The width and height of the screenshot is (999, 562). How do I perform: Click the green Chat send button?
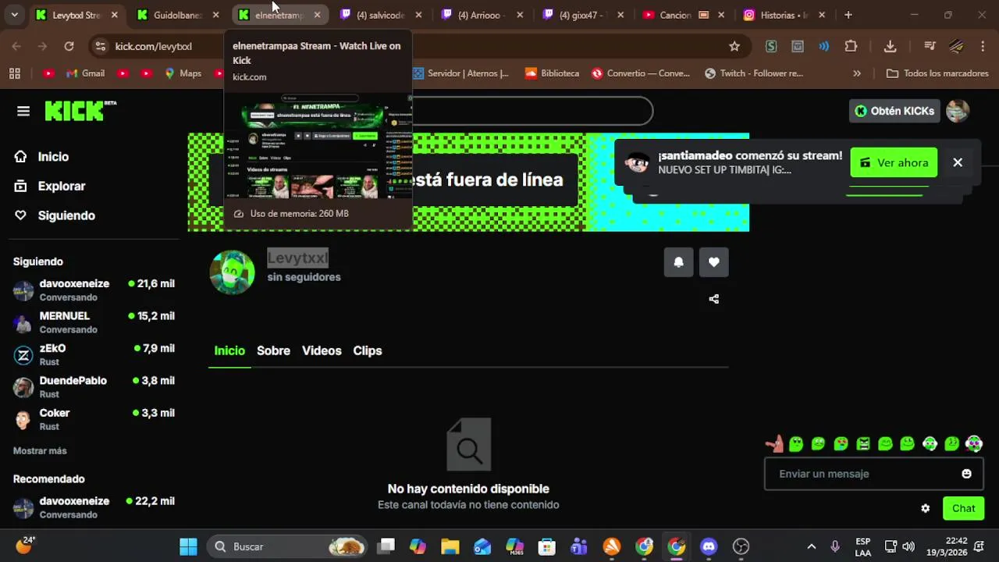963,508
